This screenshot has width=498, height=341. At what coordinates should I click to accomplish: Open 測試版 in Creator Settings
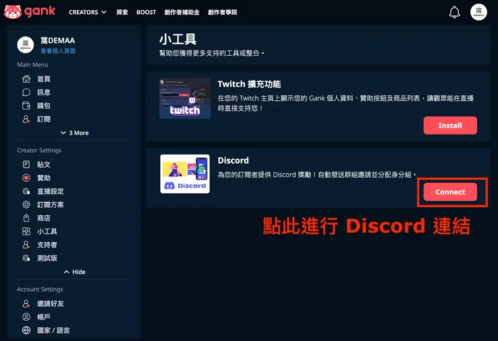pos(47,258)
